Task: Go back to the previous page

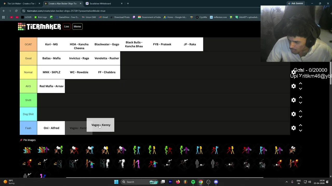Action: coord(4,11)
